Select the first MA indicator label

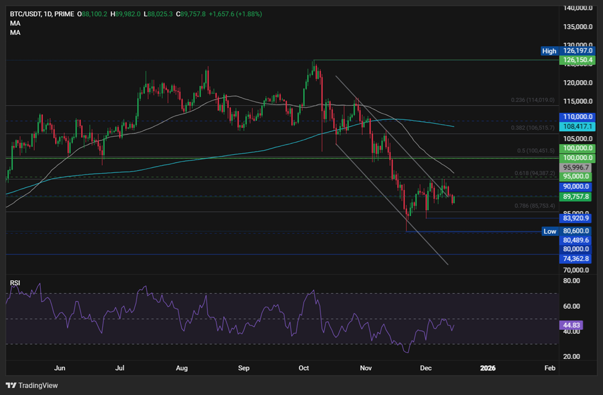click(15, 22)
